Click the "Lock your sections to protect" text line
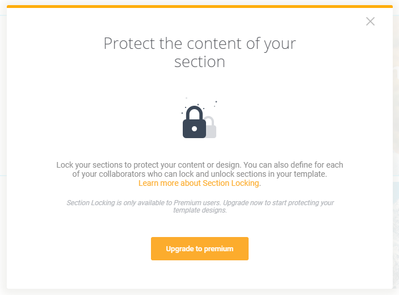This screenshot has height=295, width=399. click(x=200, y=165)
